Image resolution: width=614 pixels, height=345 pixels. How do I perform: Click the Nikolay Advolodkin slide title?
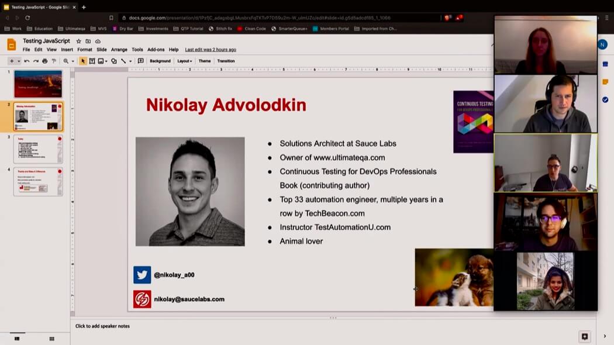pyautogui.click(x=226, y=105)
